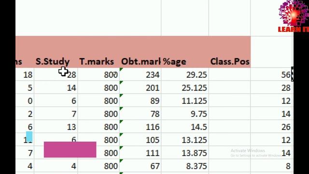Select the cell containing 234
Screen dimensions: 309x174
click(x=140, y=74)
